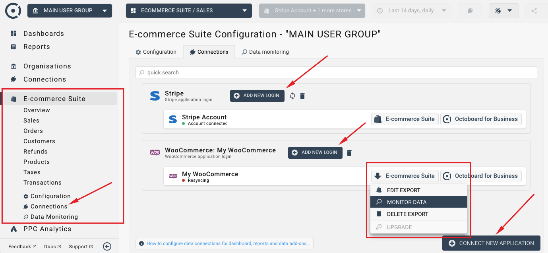The width and height of the screenshot is (548, 253).
Task: Click the My WooCommerce row name
Action: click(210, 174)
